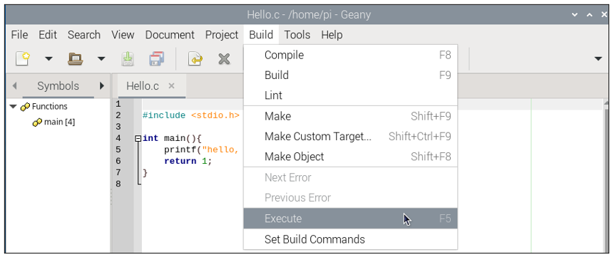Click the Save All toolbar icon
The image size is (612, 257).
click(156, 59)
